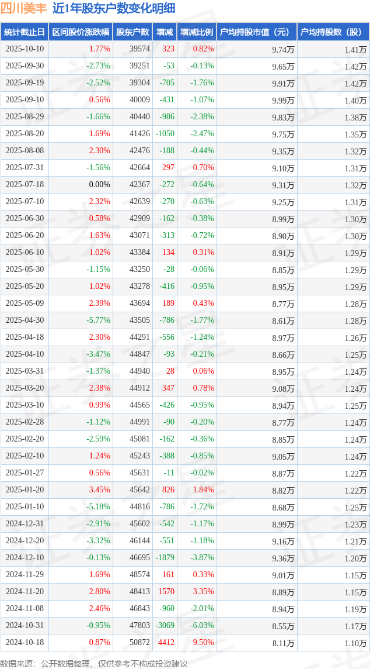Select the 2025-04-30 row's -5.77% cell

[x=98, y=320]
